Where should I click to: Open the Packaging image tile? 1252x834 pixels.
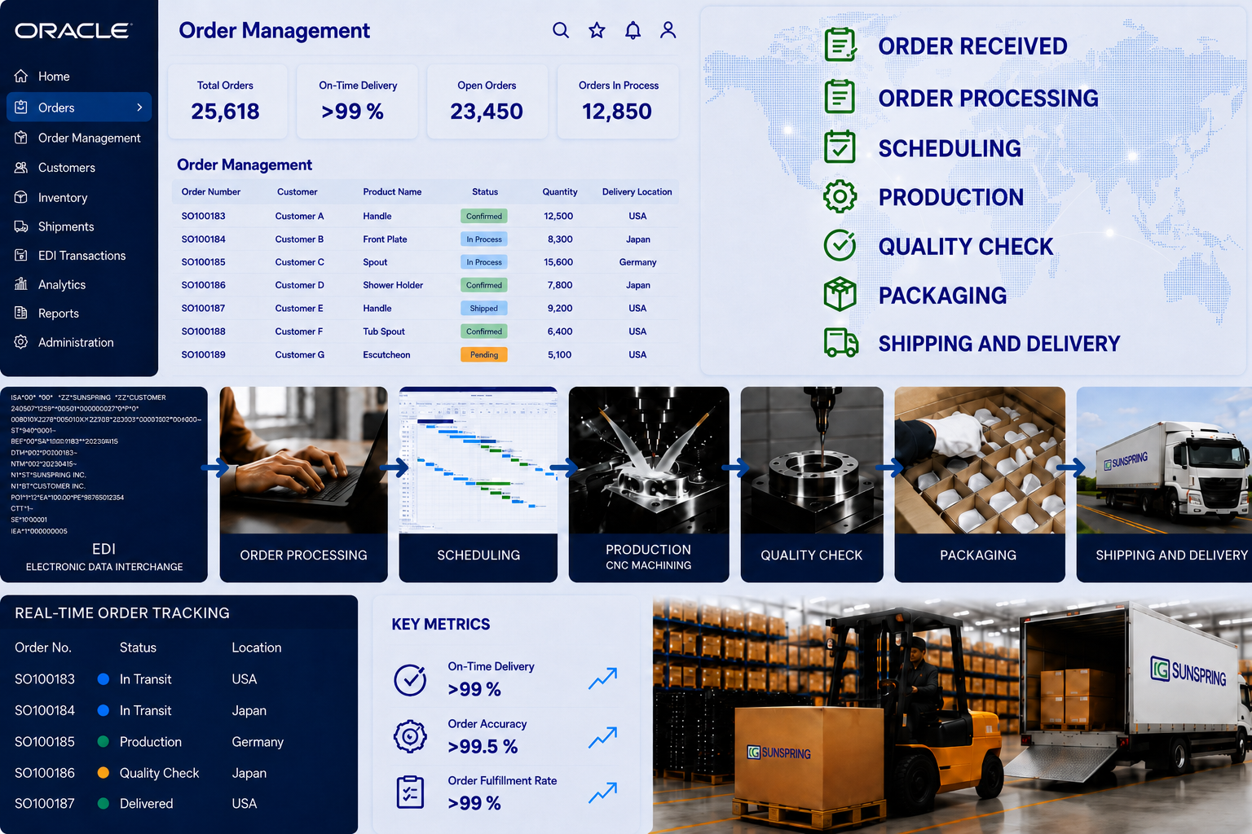click(980, 485)
